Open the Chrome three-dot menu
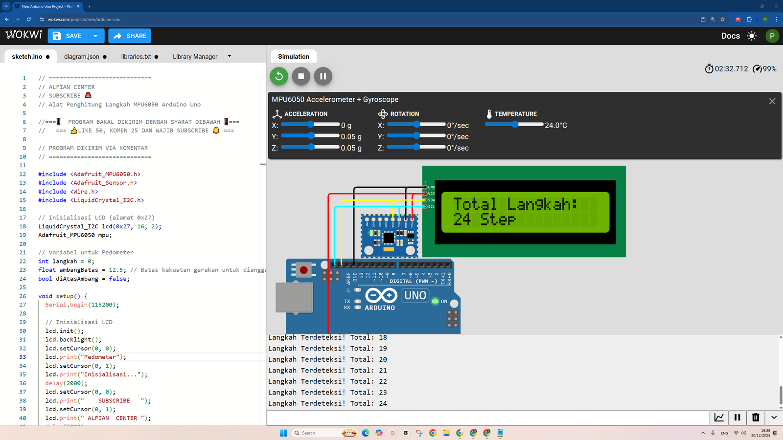Viewport: 783px width, 440px height. pyautogui.click(x=777, y=20)
